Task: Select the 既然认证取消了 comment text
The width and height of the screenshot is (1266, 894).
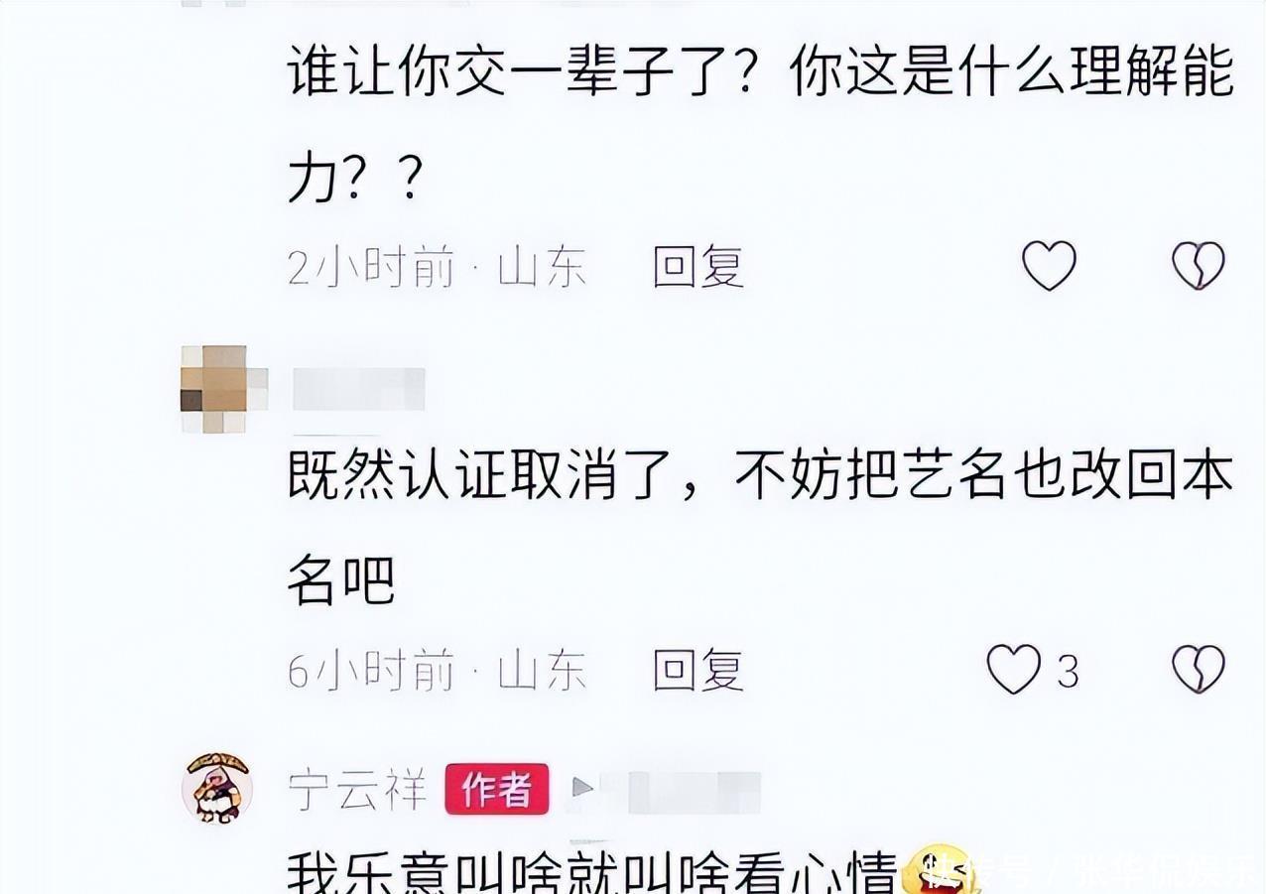Action: 761,530
